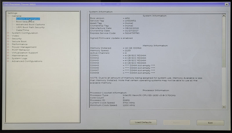The image size is (232, 133).
Task: Expand the Power Management node
Action: (8, 47)
